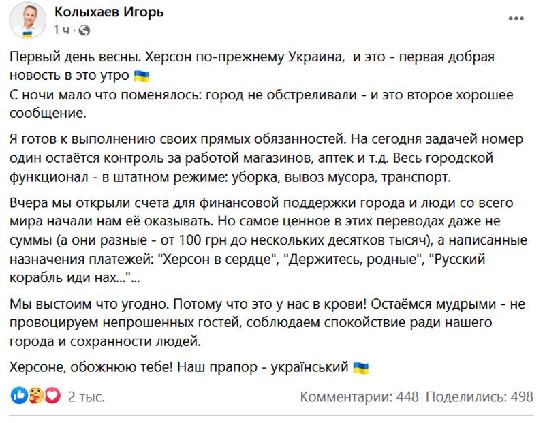Click the hugging-heart Care reaction icon
This screenshot has height=423, width=545.
[36, 396]
